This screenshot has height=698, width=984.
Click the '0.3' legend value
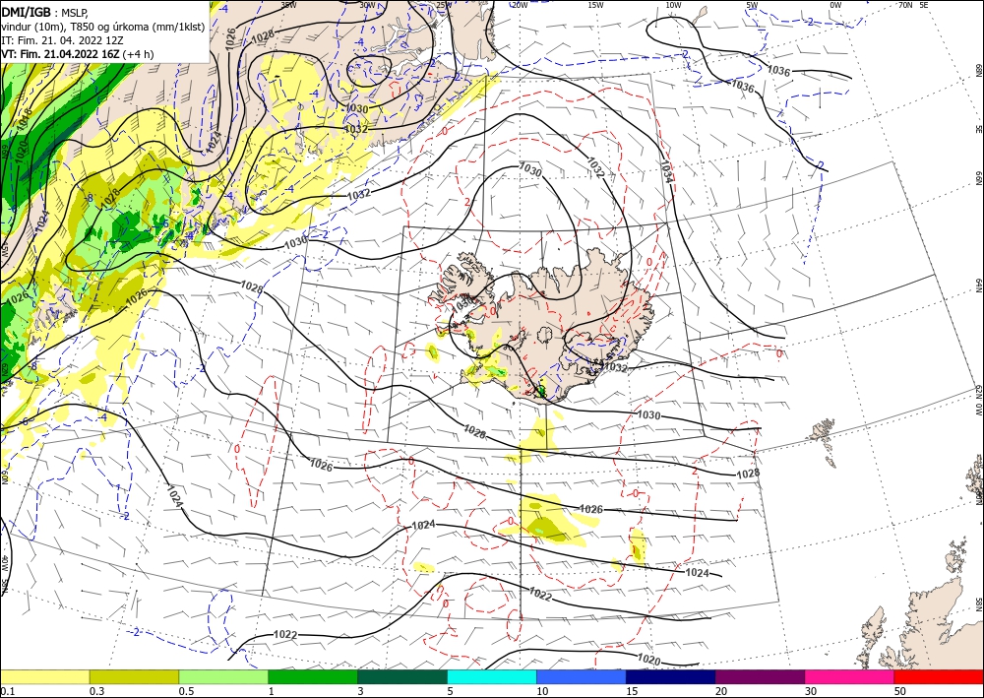click(x=96, y=691)
